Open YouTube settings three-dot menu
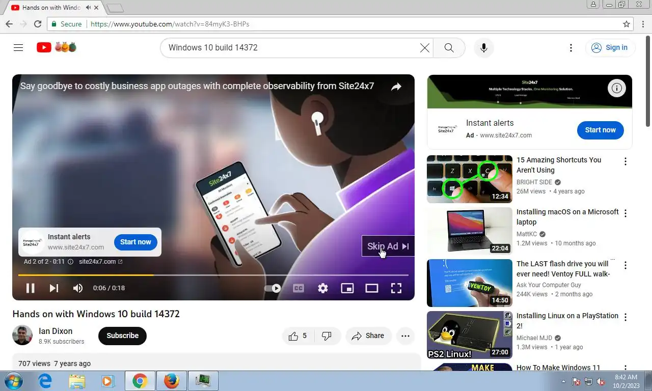 [571, 47]
